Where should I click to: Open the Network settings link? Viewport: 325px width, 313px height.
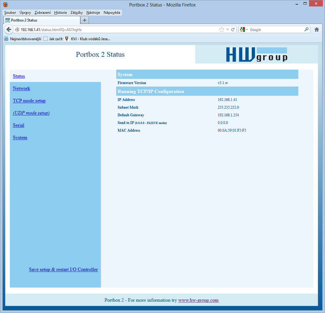coord(21,88)
